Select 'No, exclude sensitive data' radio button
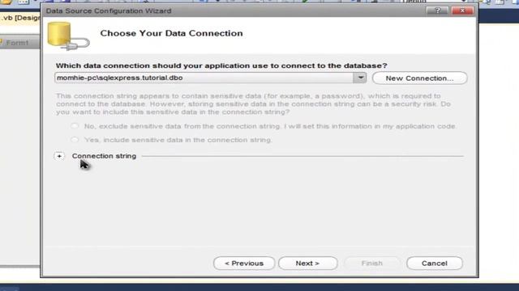 click(75, 126)
